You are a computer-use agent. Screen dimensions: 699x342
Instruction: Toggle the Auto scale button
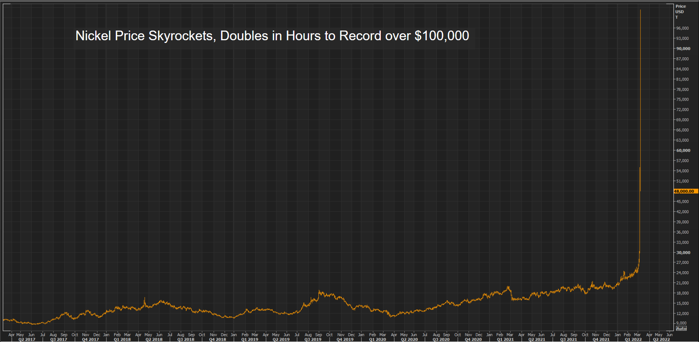[681, 328]
